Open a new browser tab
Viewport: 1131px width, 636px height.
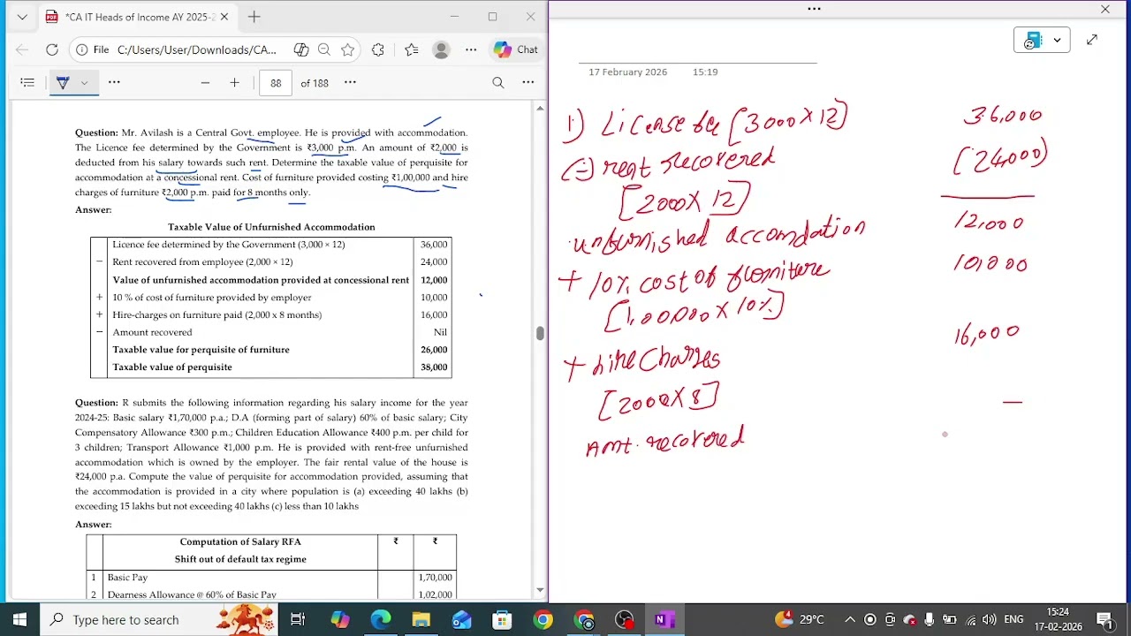[254, 17]
